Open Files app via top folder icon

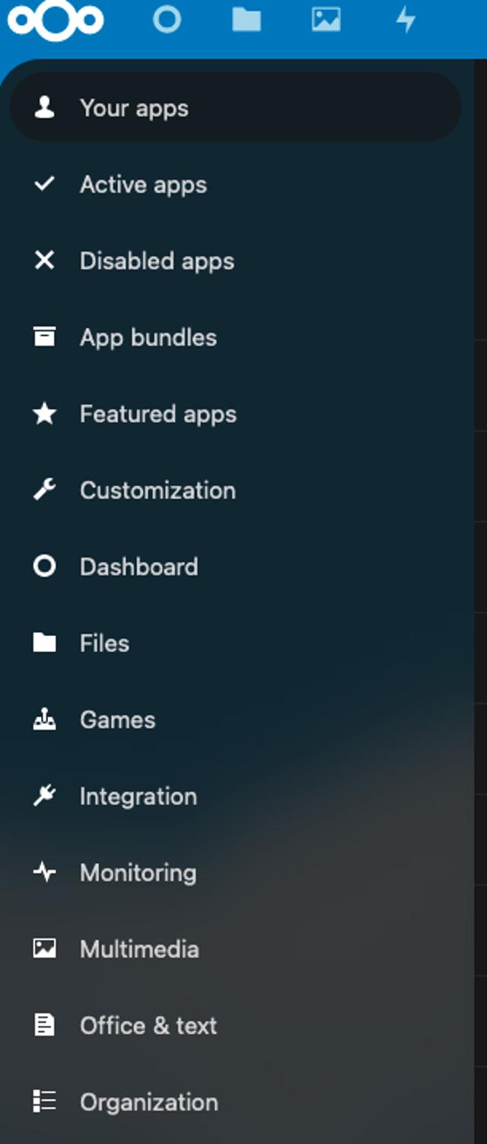(246, 21)
